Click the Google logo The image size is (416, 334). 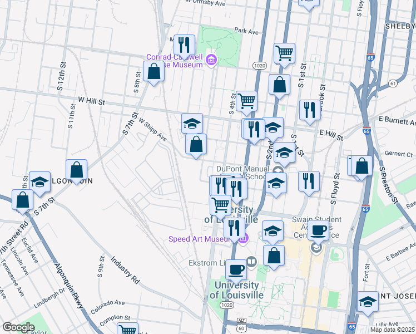[18, 327]
